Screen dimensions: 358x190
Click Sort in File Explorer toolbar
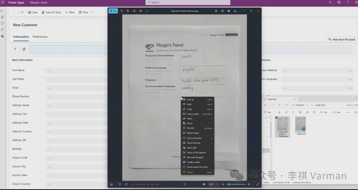tap(324, 112)
